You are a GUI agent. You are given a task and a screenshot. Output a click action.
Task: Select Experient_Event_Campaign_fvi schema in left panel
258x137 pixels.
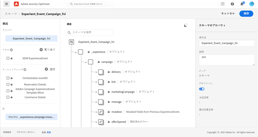[31, 38]
